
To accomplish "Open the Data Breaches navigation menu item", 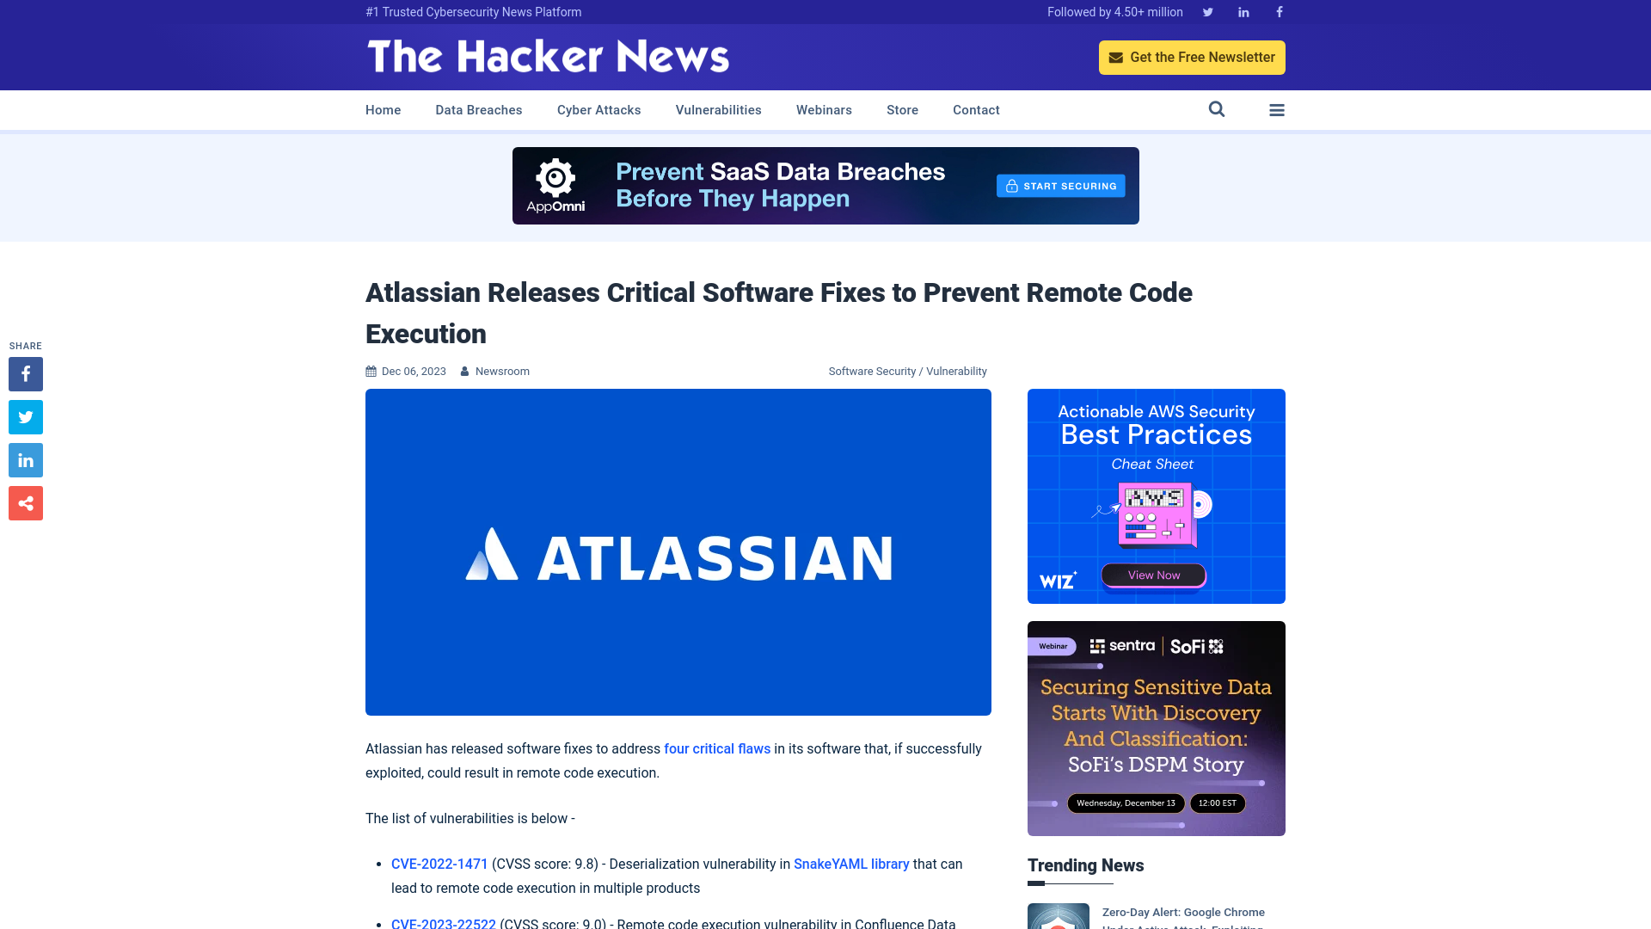I will coord(478,109).
